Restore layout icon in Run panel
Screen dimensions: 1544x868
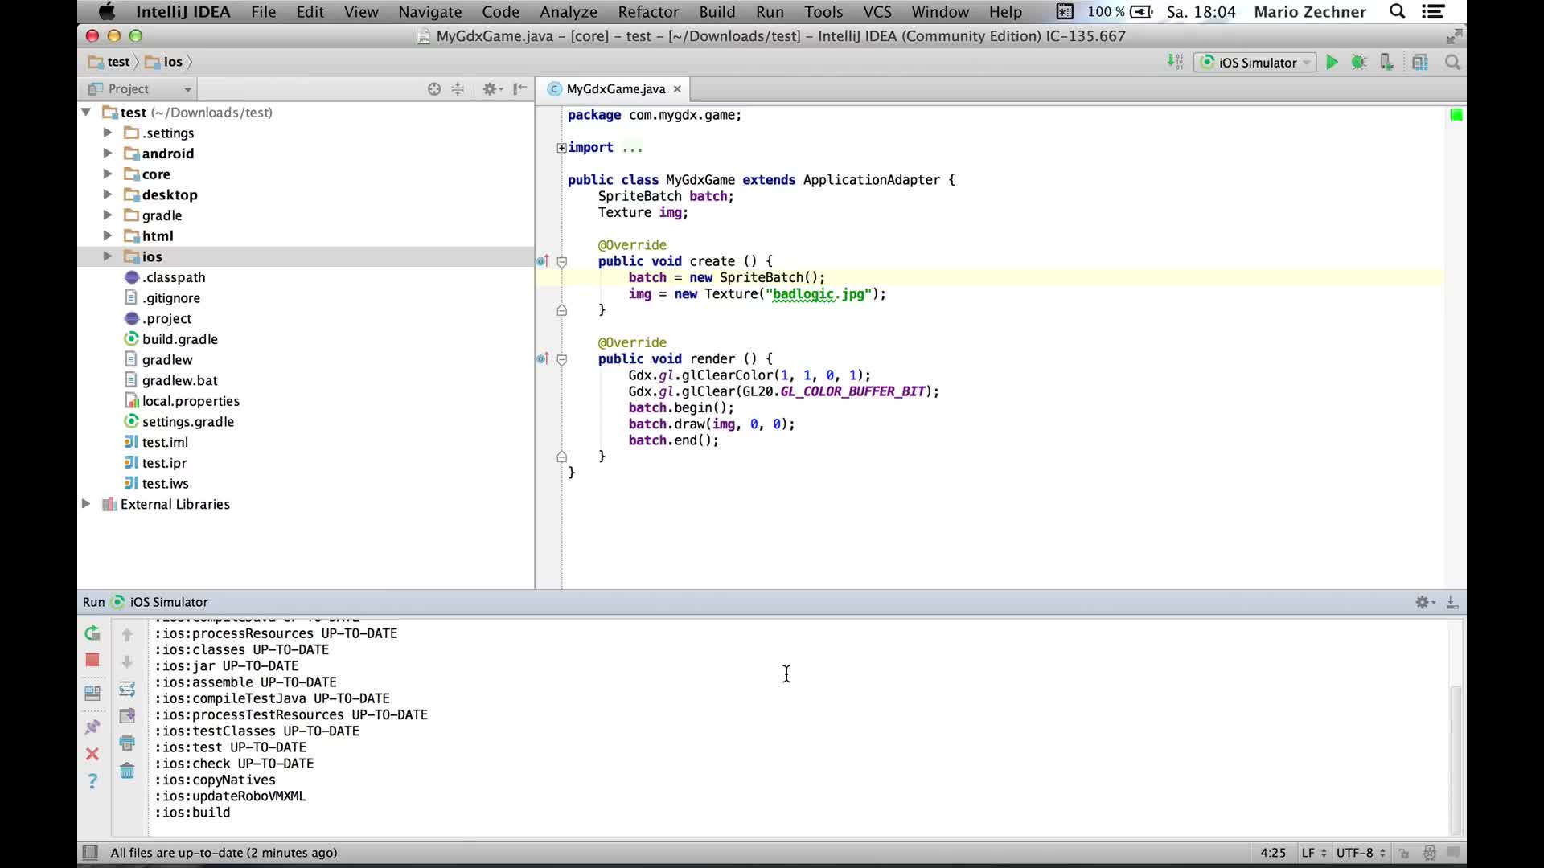pyautogui.click(x=92, y=693)
